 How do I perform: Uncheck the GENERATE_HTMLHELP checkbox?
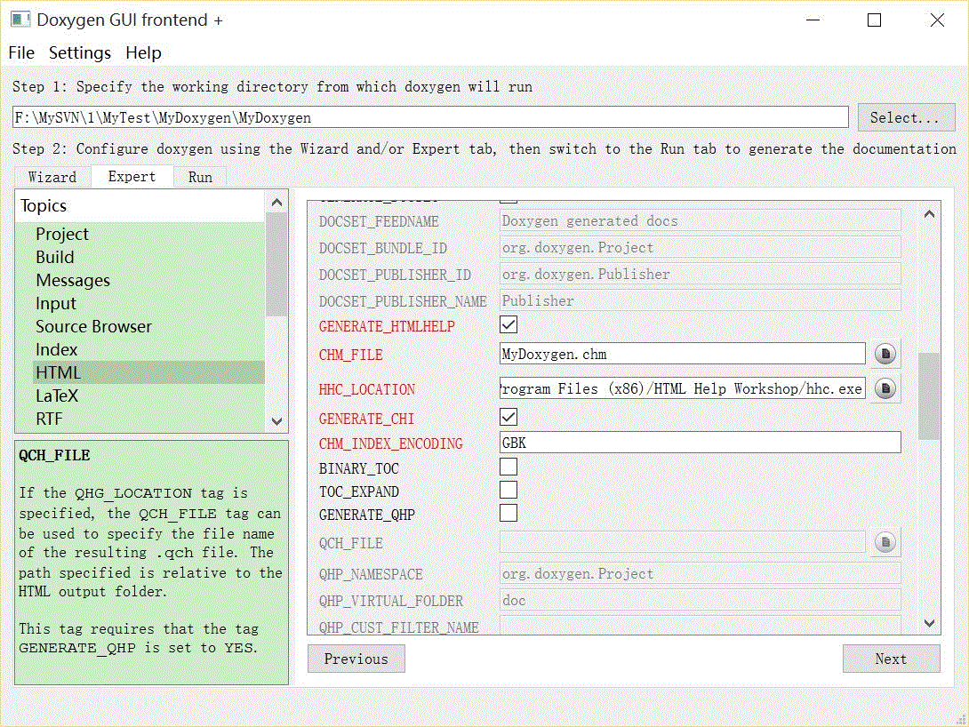point(508,325)
